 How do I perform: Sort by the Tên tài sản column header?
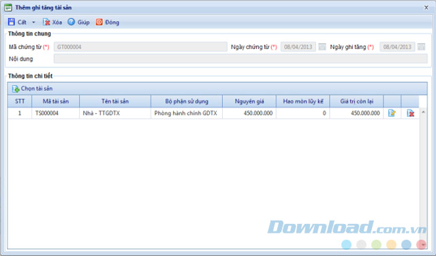point(115,101)
